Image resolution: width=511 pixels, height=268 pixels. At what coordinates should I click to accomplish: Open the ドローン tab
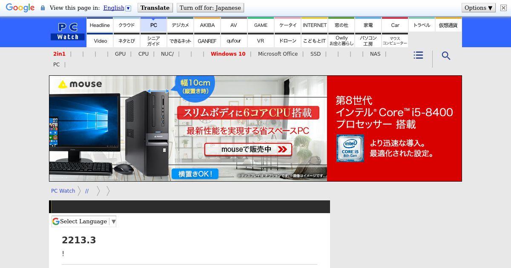point(287,40)
